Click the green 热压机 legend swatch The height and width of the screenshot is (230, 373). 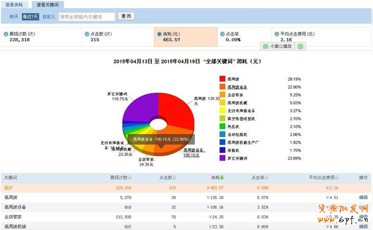pos(223,126)
